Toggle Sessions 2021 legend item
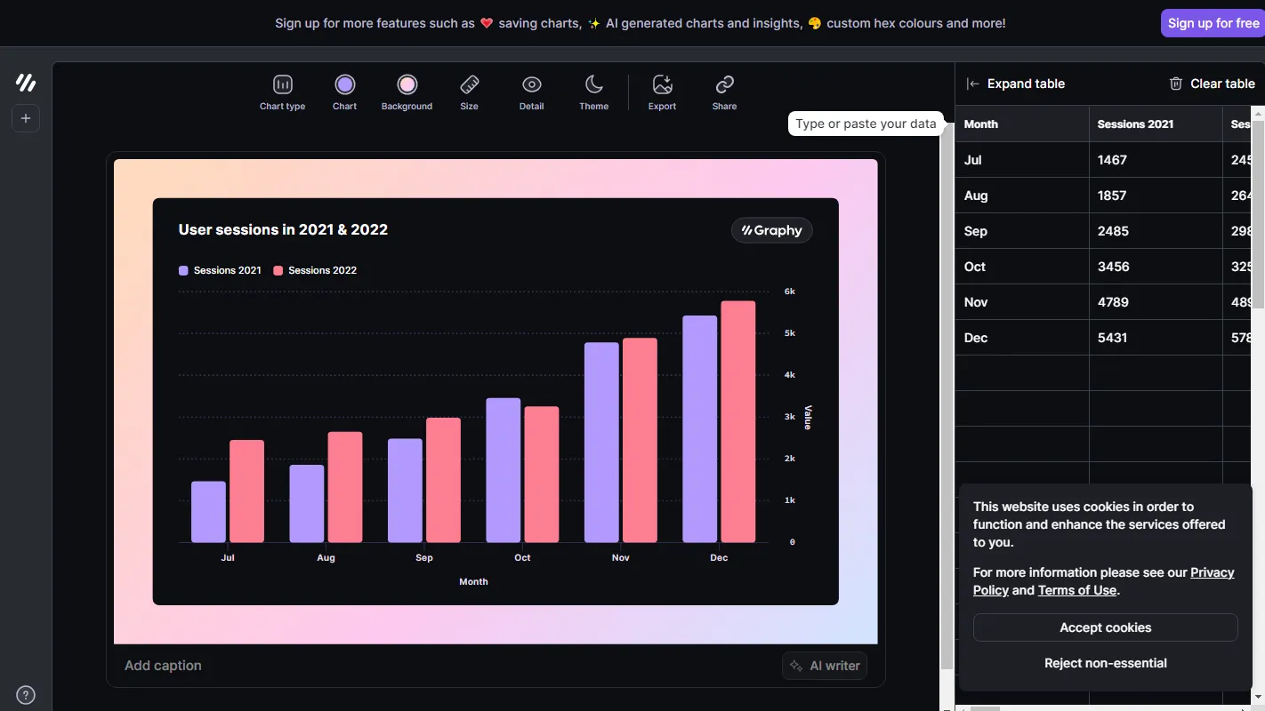 coord(220,270)
